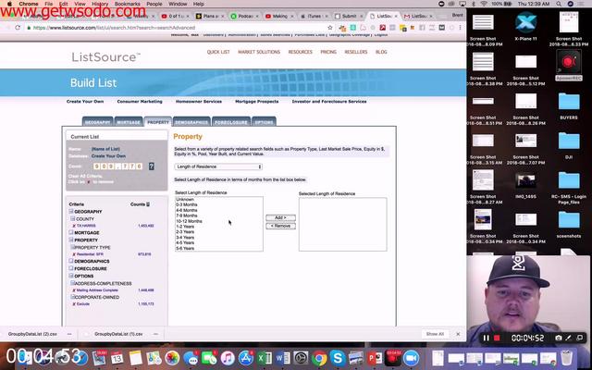Image resolution: width=592 pixels, height=370 pixels.
Task: Collapse the OPTIONS criteria group
Action: point(71,276)
